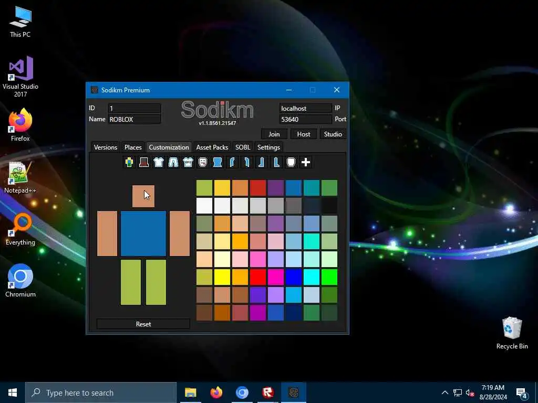
Task: Pick the purple swatch in top row
Action: click(276, 188)
